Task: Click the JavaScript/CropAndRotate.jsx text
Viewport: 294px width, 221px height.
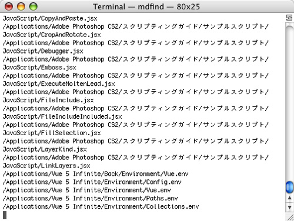Action: pos(52,35)
